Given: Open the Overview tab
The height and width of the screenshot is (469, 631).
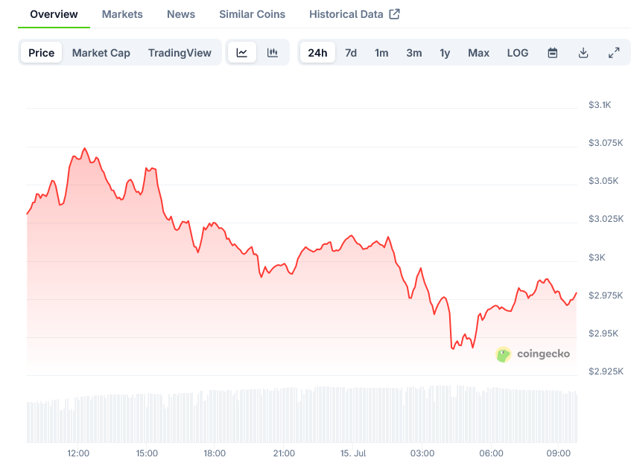Looking at the screenshot, I should (x=54, y=13).
